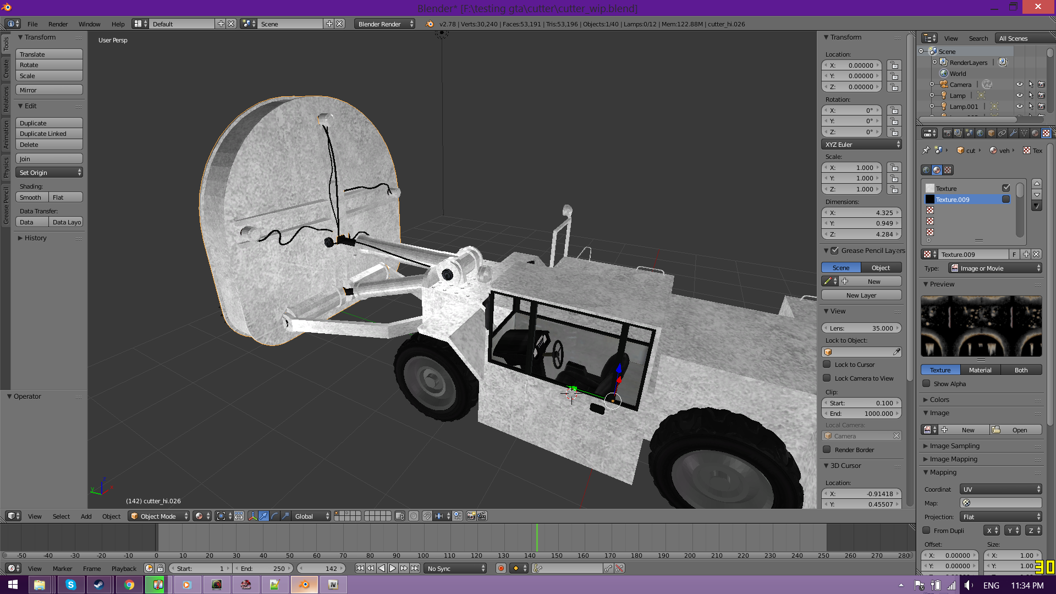Open the Object constraints chain-link tab

tap(1002, 133)
